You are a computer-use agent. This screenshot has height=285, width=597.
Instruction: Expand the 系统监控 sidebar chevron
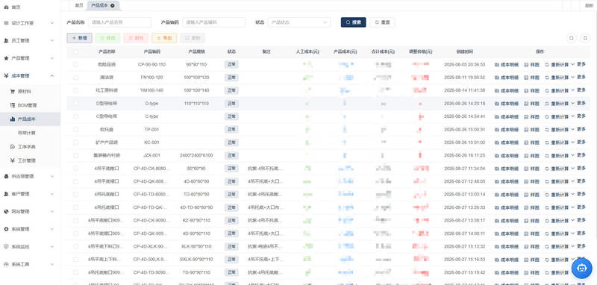coord(52,246)
